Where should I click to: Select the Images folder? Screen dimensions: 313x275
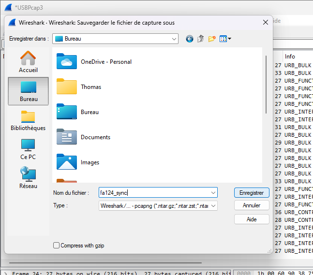pos(90,162)
